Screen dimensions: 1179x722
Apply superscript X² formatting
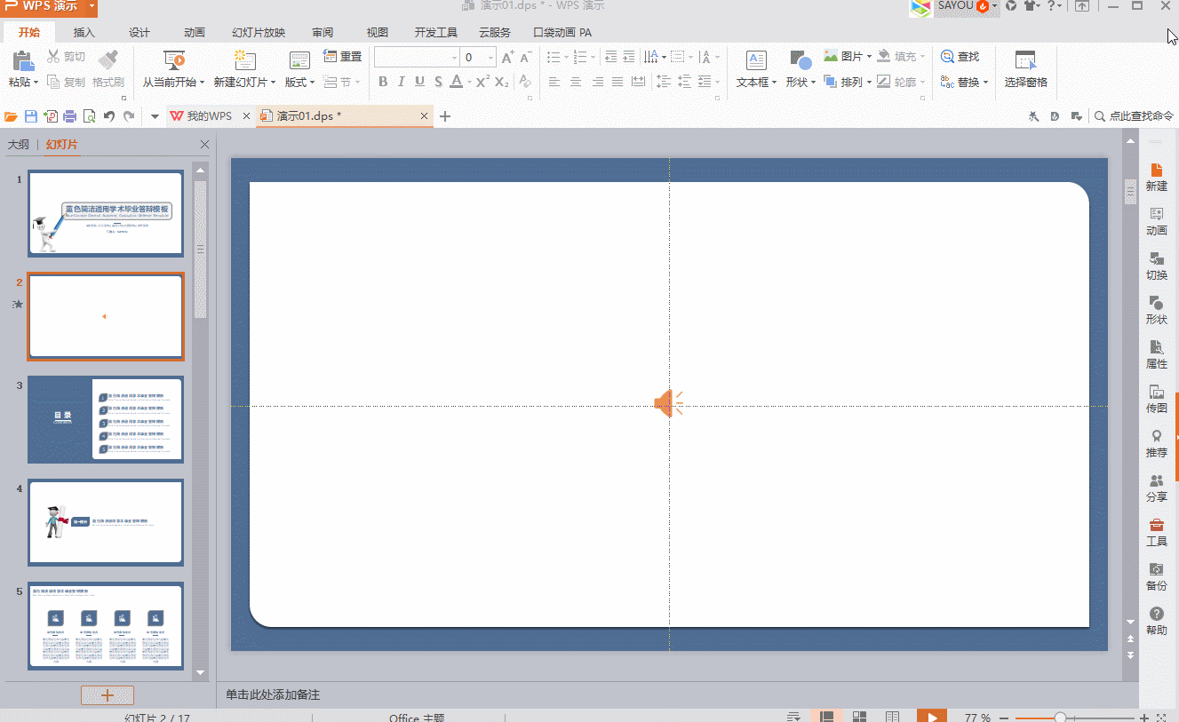point(482,82)
